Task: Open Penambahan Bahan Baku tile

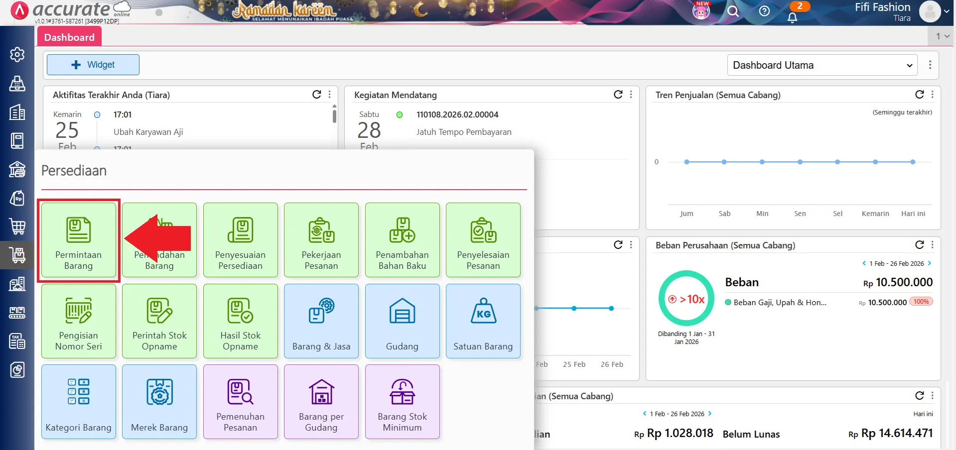Action: point(402,240)
